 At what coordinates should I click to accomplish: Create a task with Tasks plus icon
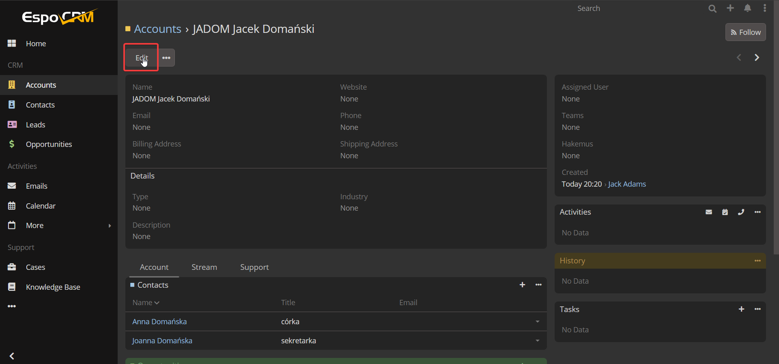pyautogui.click(x=741, y=309)
